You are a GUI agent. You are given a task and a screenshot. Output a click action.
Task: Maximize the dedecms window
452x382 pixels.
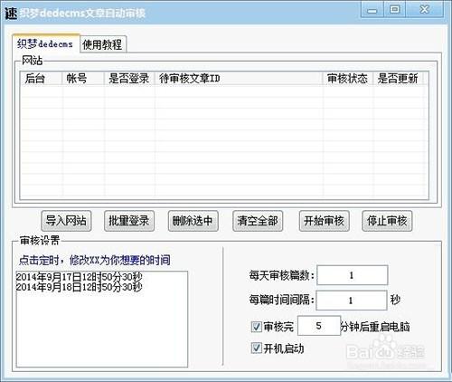[394, 10]
